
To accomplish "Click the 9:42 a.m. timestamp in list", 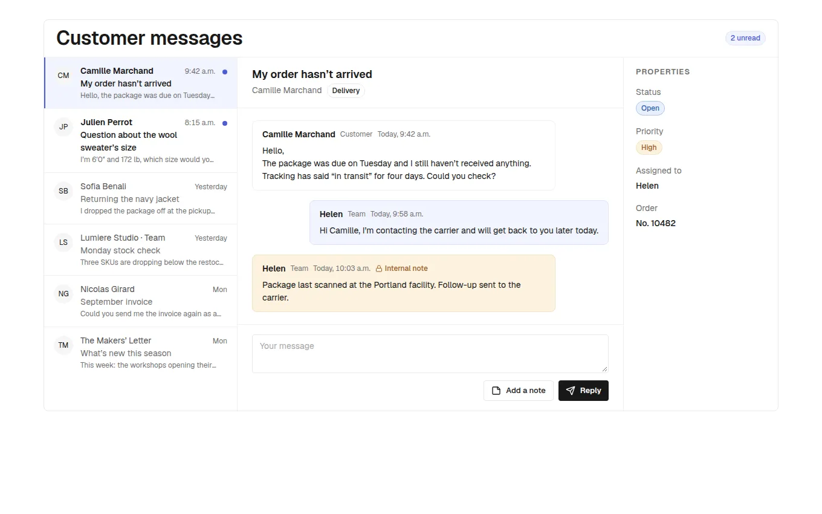I will (x=200, y=71).
